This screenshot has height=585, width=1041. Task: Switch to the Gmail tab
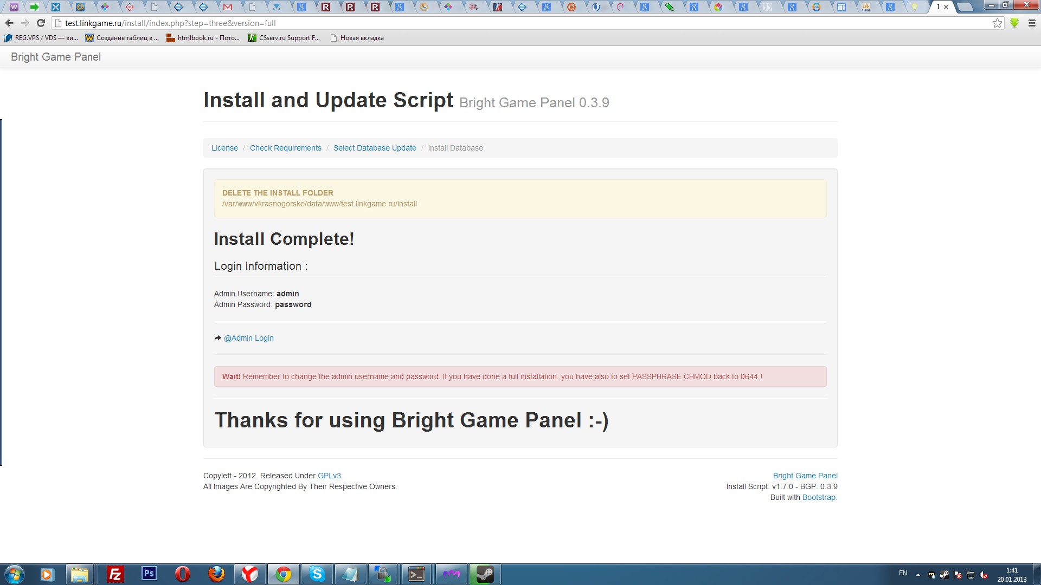(x=228, y=7)
